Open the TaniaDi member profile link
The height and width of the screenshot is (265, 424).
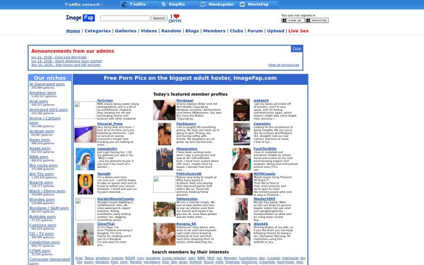(104, 174)
